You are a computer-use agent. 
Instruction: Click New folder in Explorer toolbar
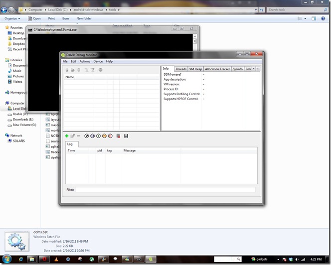pos(84,18)
